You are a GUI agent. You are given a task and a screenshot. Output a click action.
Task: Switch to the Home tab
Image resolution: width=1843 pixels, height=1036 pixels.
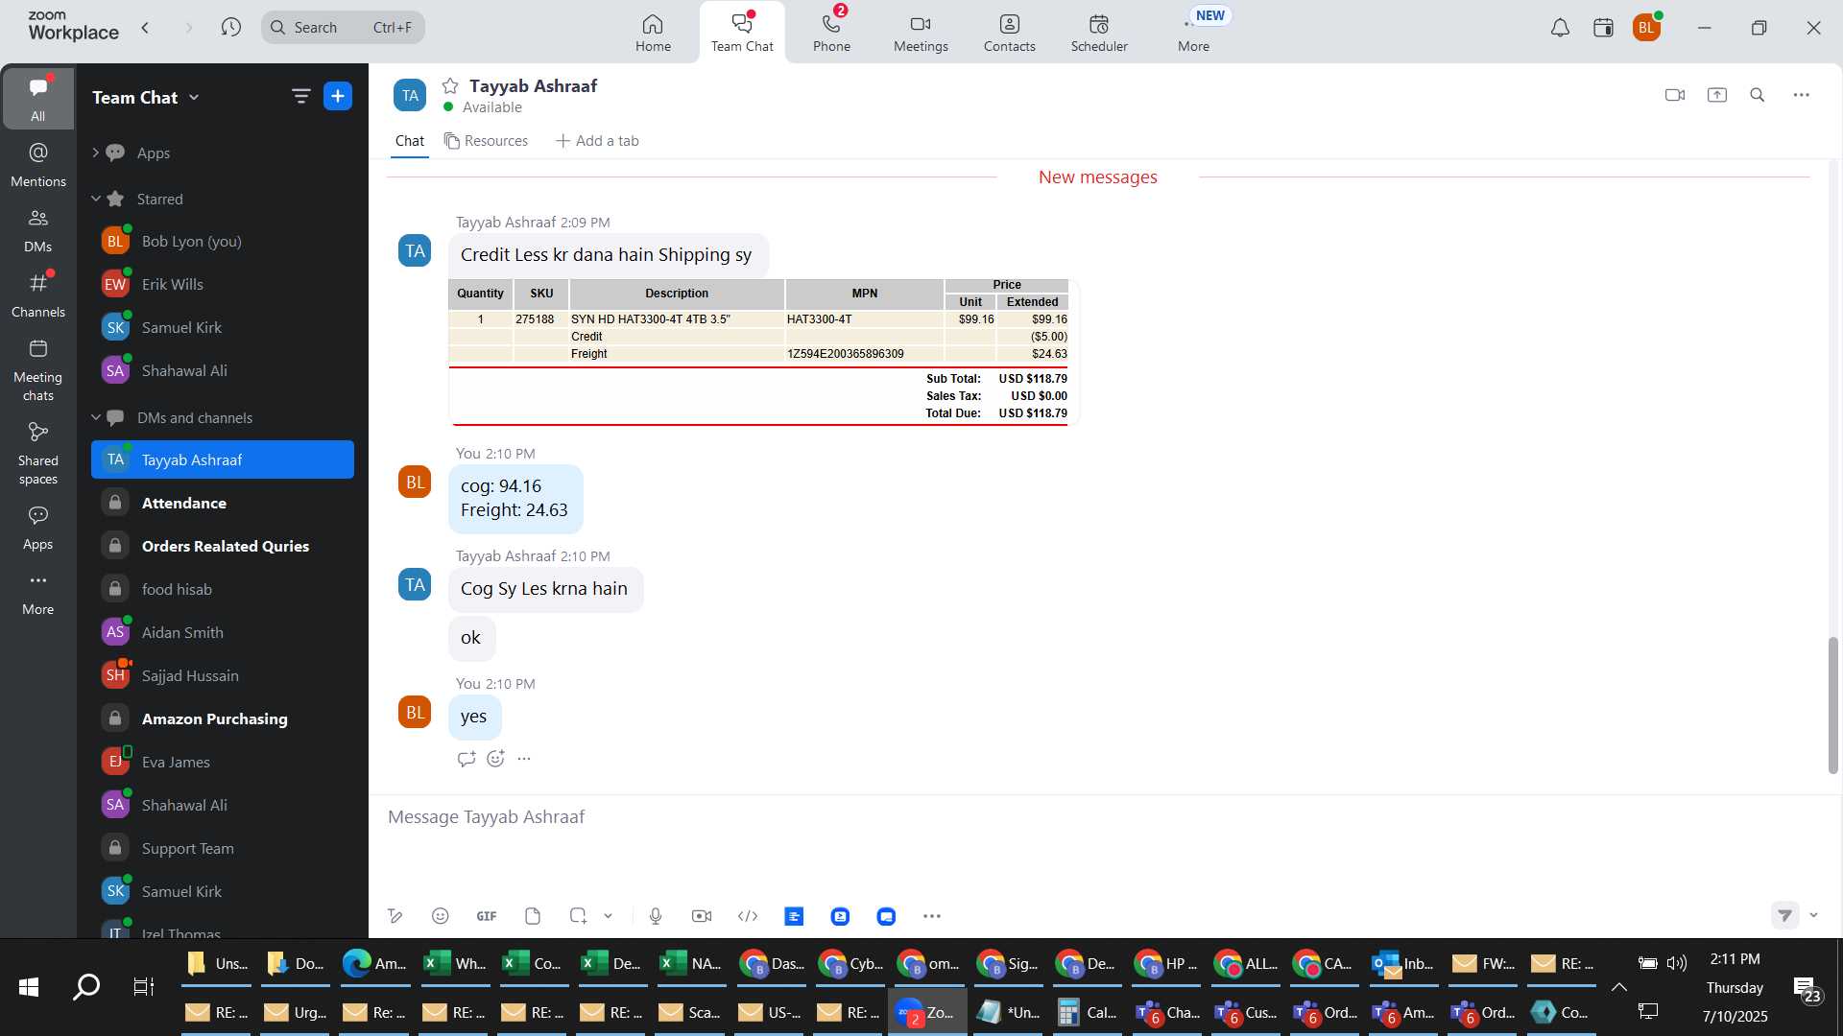point(653,32)
